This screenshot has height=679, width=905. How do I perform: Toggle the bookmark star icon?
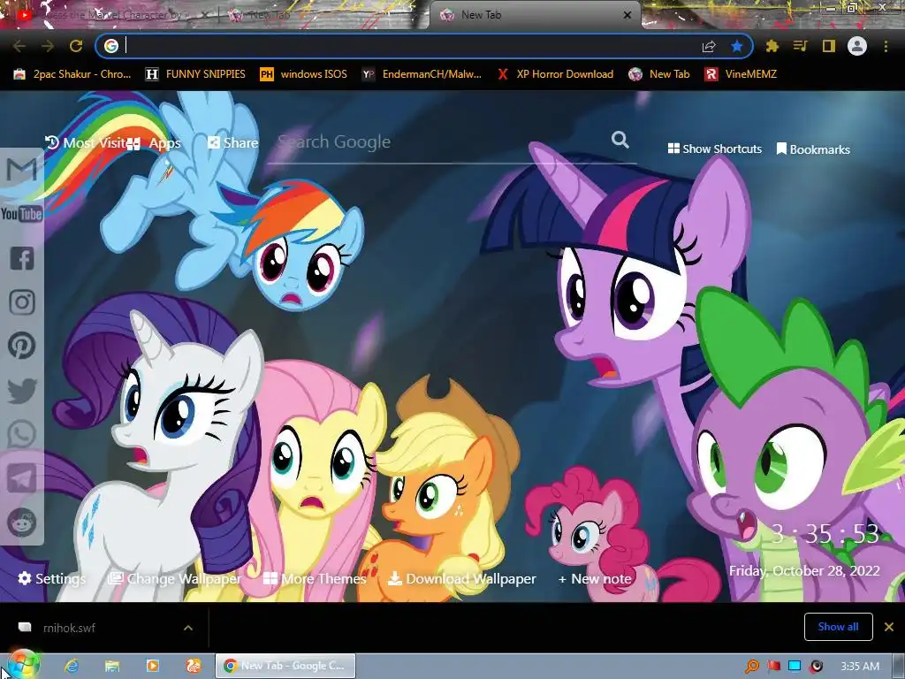point(737,46)
